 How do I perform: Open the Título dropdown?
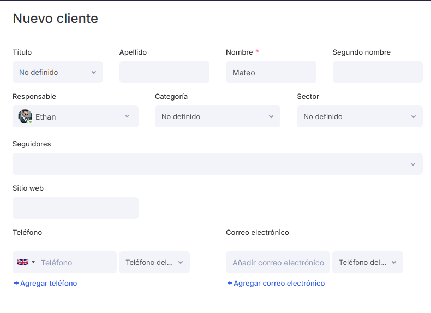tap(58, 72)
